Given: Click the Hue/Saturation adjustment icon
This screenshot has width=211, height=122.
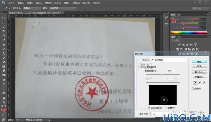Looking at the screenshot, I should point(177,49).
